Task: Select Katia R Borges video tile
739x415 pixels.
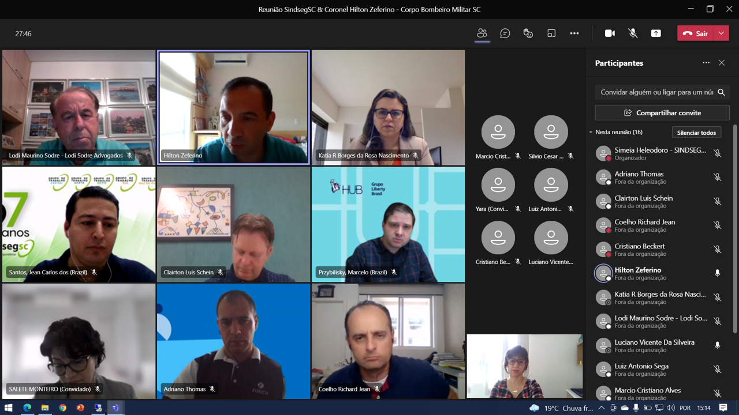Action: [x=388, y=107]
